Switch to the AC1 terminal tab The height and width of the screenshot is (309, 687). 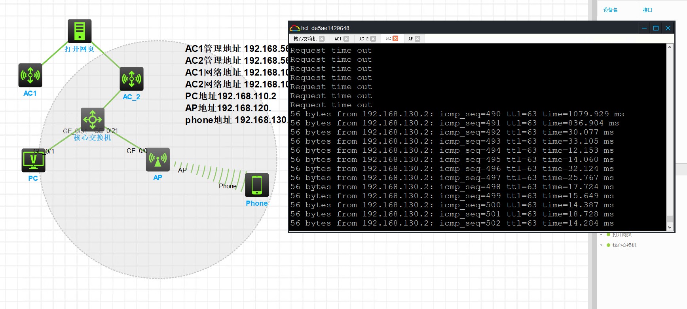click(338, 39)
